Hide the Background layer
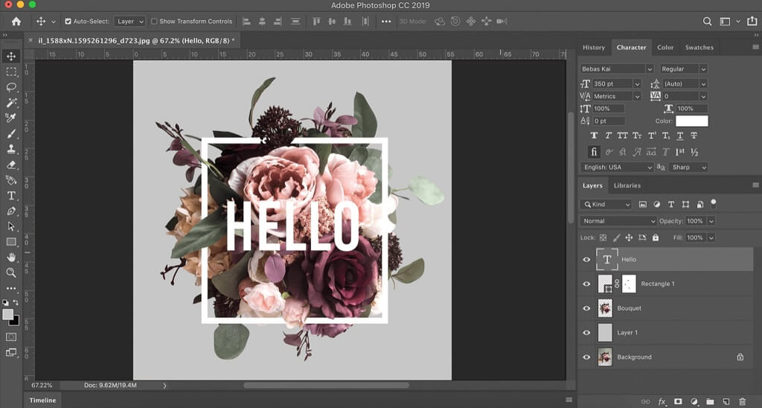762x408 pixels. click(x=586, y=357)
